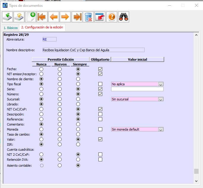Set Fecha editing to Nunca
The width and height of the screenshot is (203, 188).
41,69
